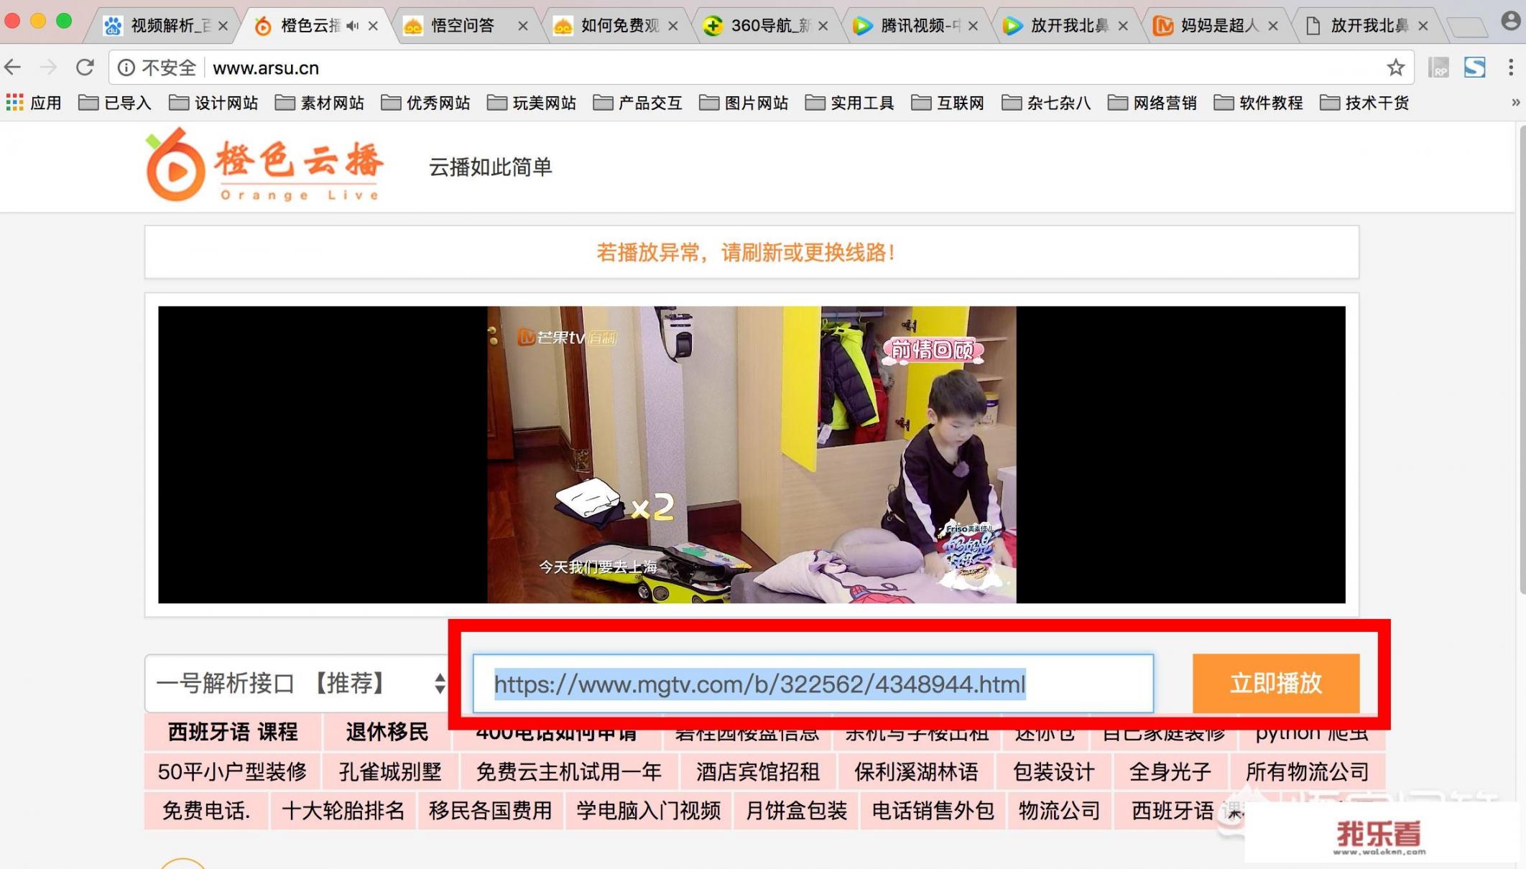Click the browser forward arrow

pos(48,68)
